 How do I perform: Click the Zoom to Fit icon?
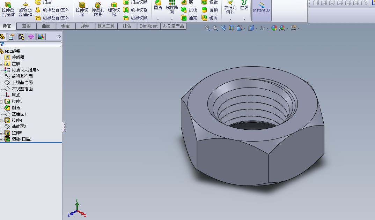207,28
